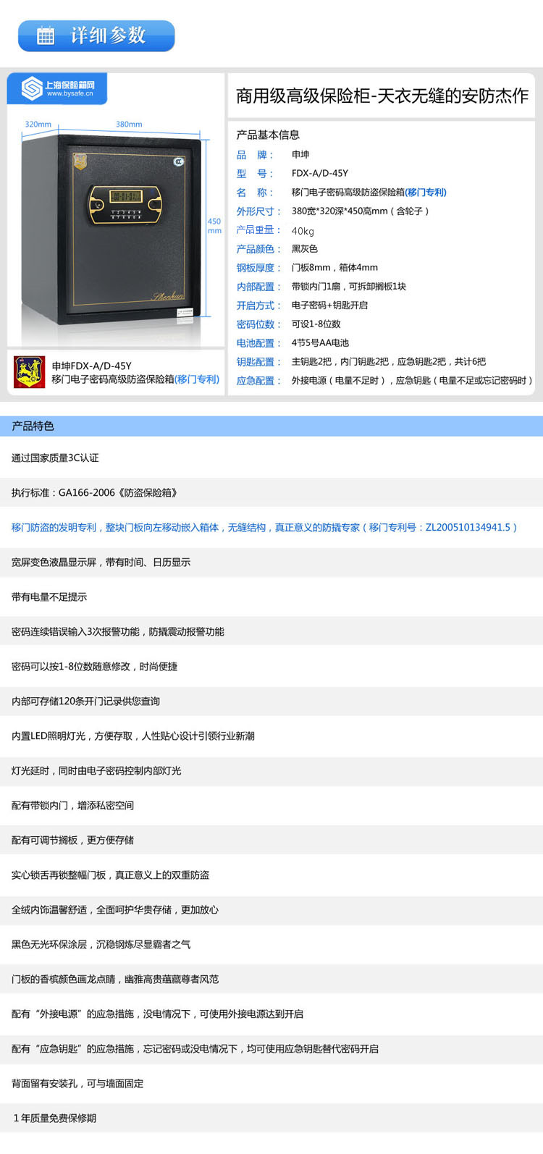Click the 产品基本信息 heading

pyautogui.click(x=268, y=135)
